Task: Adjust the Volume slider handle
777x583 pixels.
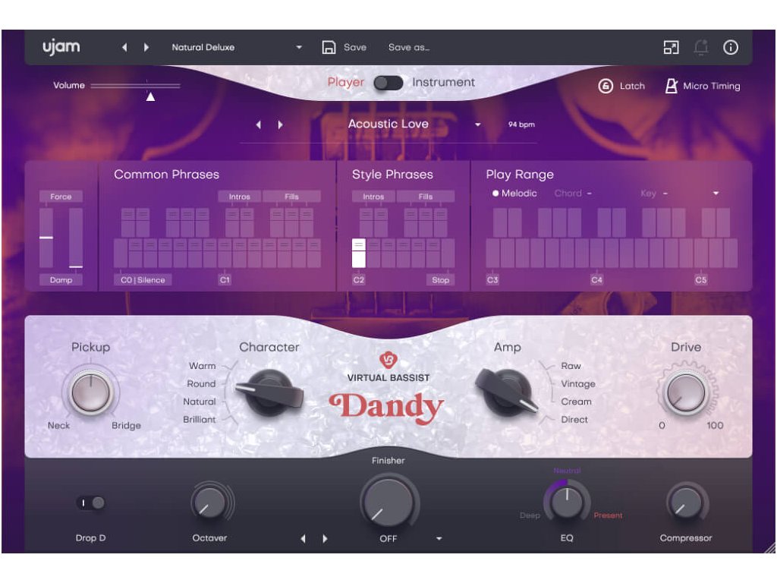Action: pyautogui.click(x=151, y=96)
